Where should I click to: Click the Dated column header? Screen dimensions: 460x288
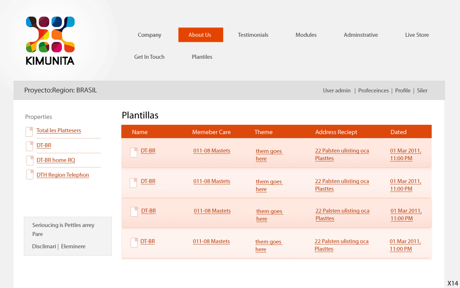tap(398, 132)
